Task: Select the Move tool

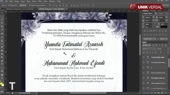Action: 2,13
